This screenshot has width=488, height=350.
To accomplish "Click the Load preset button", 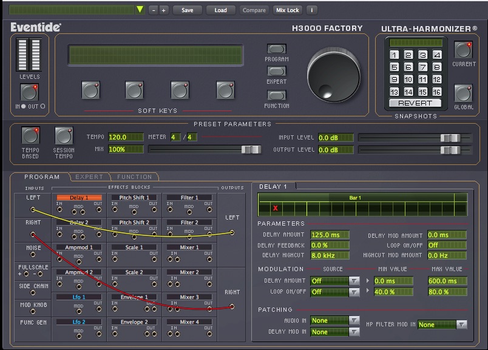I will (x=221, y=10).
